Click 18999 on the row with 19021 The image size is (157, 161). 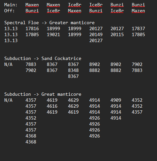75,35
